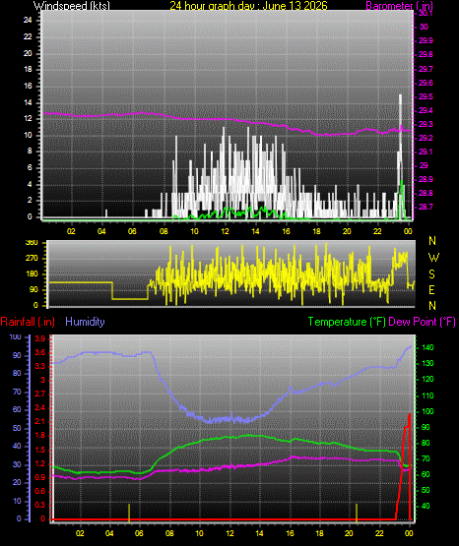Screen dimensions: 459x546
Task: Click the "180" wind direction axis value
Action: pos(32,274)
